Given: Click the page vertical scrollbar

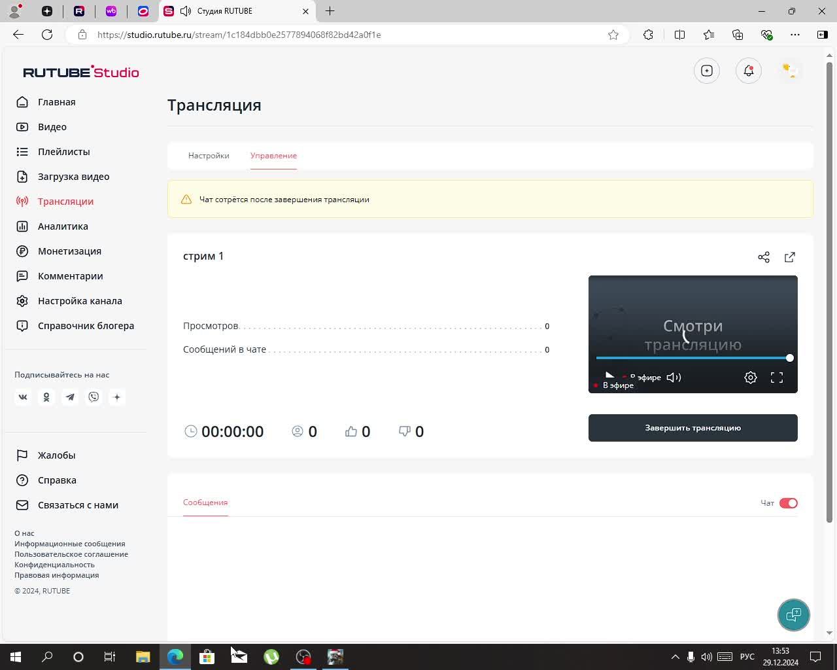Looking at the screenshot, I should (830, 291).
